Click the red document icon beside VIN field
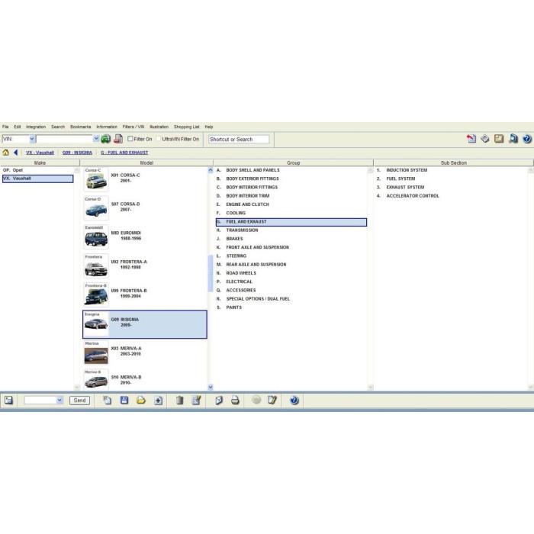This screenshot has height=534, width=534. [x=118, y=139]
